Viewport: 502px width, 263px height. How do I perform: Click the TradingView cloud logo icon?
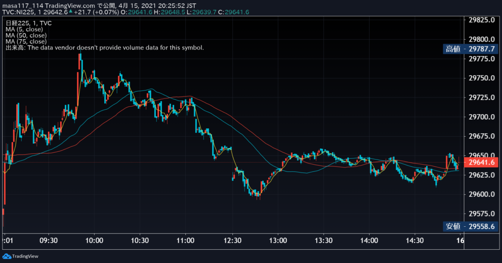coord(7,256)
